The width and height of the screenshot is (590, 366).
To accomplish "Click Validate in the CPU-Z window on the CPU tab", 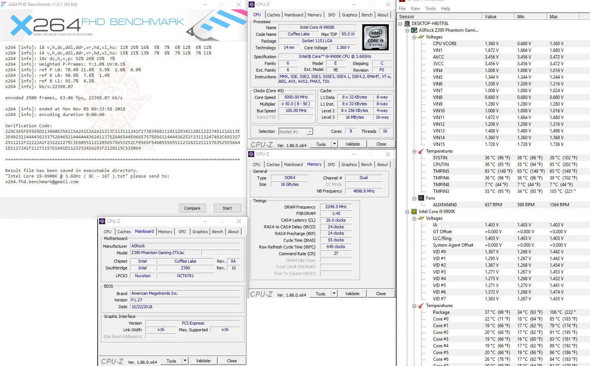I will tap(353, 144).
